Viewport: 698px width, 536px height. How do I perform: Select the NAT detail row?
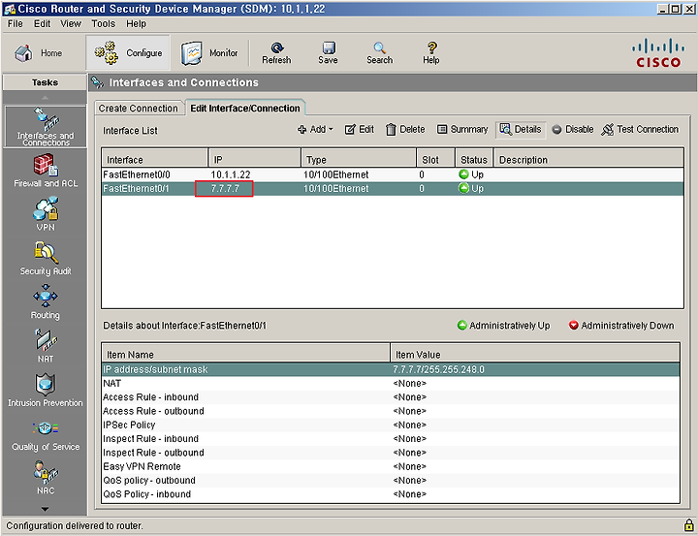pos(391,383)
